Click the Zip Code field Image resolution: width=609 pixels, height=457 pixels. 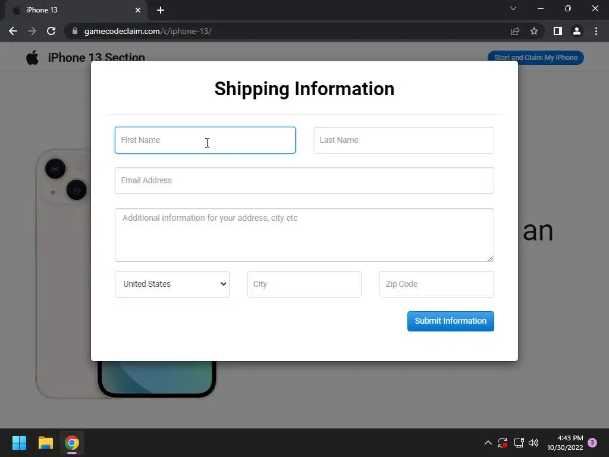pos(437,284)
